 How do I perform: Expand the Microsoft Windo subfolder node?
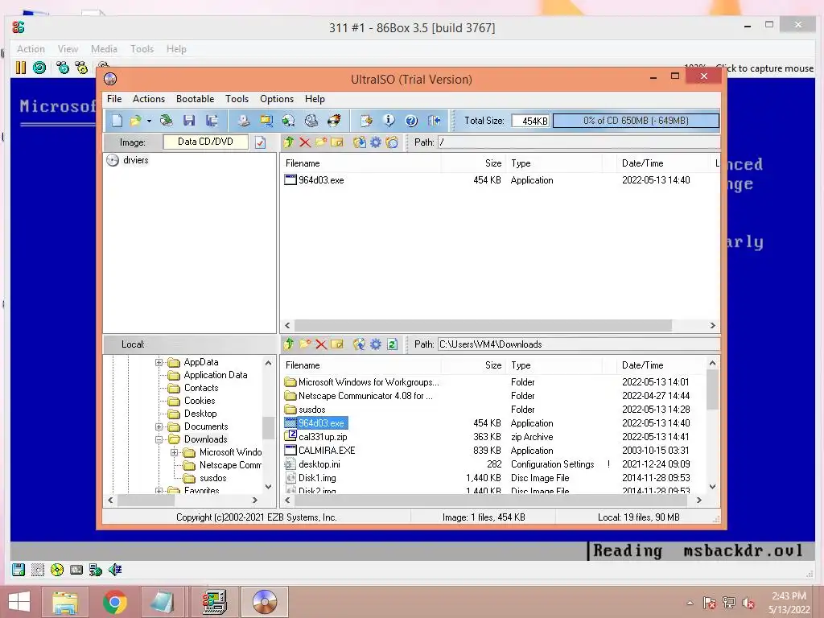tap(174, 452)
